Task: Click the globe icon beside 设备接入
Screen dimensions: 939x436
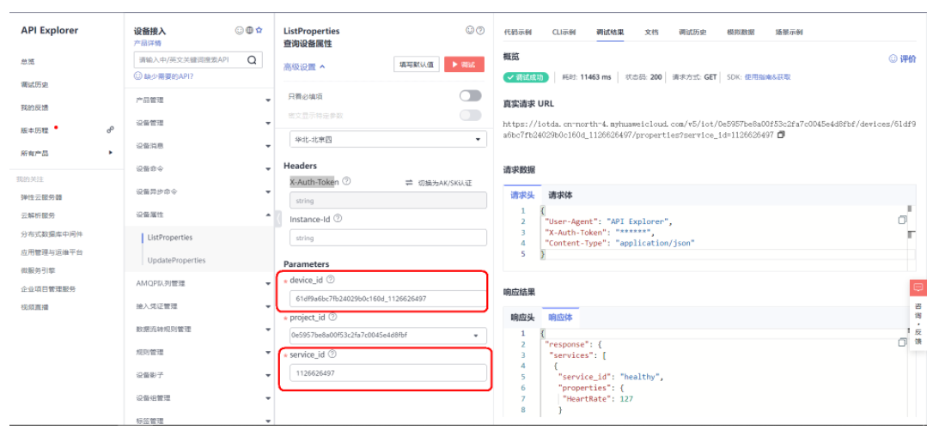Action: click(x=249, y=31)
